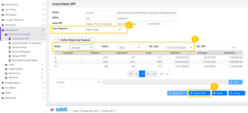This screenshot has height=113, width=248.
Task: Open the Jenis Pegawai dropdown
Action: coord(103,30)
